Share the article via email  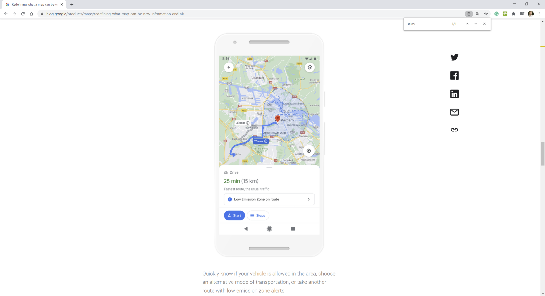(454, 112)
